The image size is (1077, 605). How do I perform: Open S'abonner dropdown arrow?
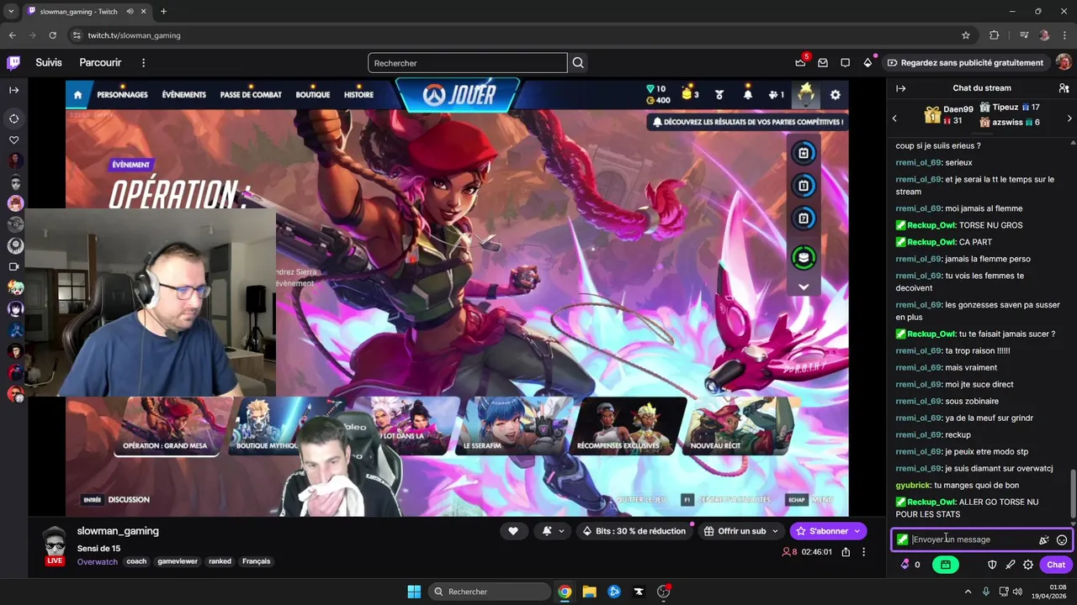click(857, 531)
